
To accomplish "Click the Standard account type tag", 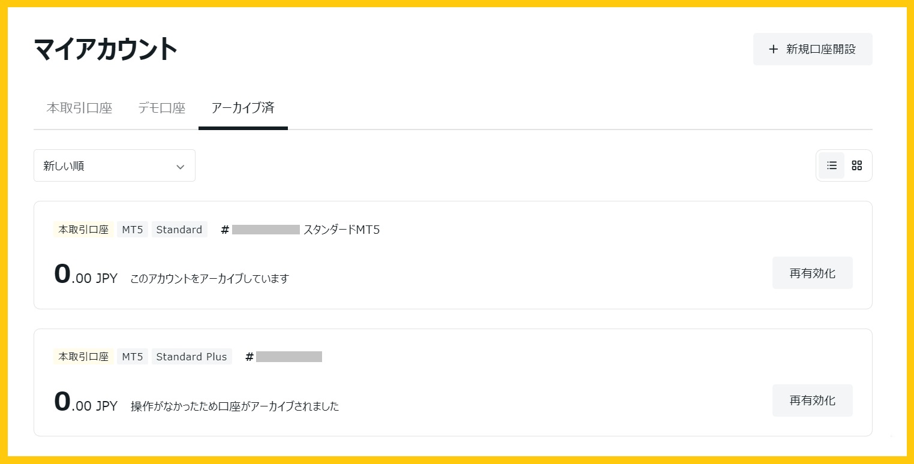I will pos(179,230).
